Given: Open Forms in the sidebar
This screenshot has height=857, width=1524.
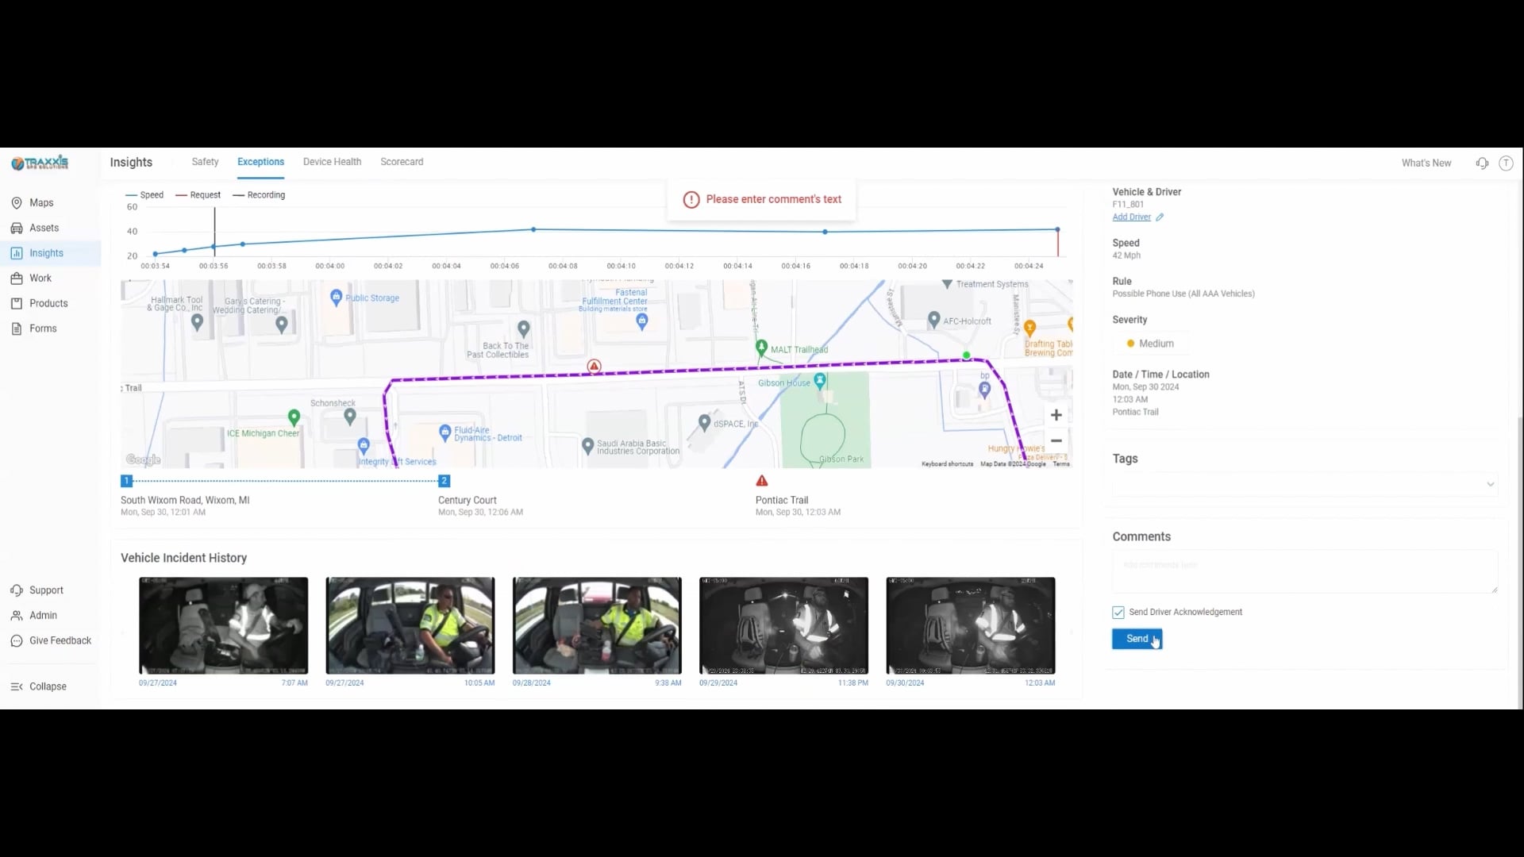Looking at the screenshot, I should coord(43,329).
